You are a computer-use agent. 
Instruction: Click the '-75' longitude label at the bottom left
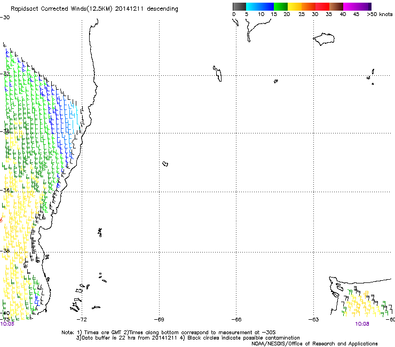tap(4, 319)
